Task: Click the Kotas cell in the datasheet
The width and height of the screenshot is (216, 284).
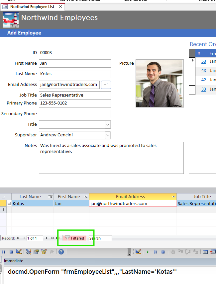Action: coord(33,203)
